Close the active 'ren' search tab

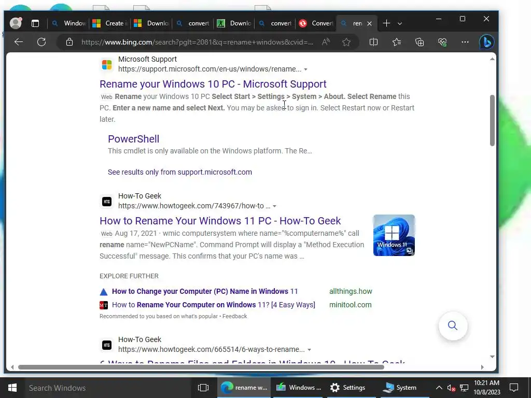click(x=369, y=23)
